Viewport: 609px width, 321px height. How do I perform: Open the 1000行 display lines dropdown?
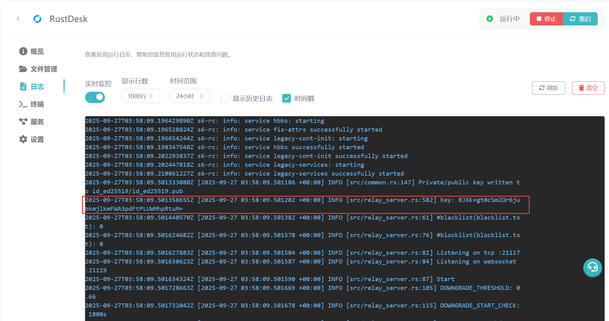[141, 96]
